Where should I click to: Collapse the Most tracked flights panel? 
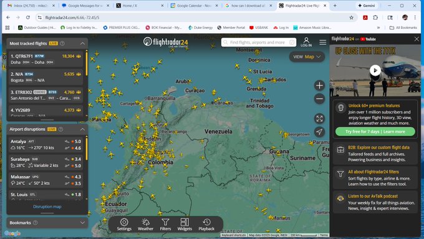(82, 43)
